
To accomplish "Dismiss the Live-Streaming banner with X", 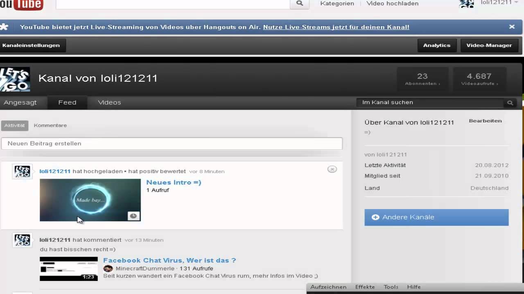I will (512, 27).
